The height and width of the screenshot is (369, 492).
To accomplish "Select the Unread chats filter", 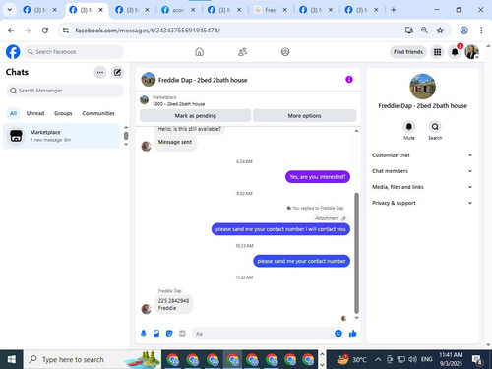I will pyautogui.click(x=35, y=113).
